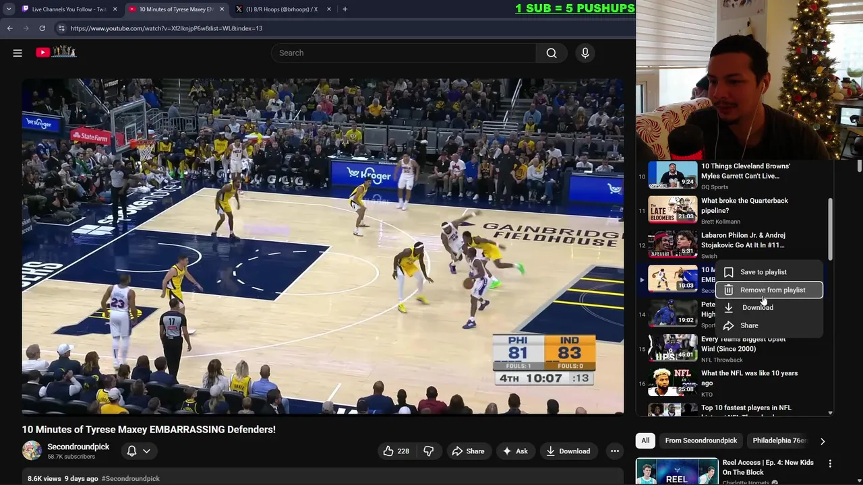Click the video title text
Viewport: 863px width, 485px height.
click(x=149, y=429)
